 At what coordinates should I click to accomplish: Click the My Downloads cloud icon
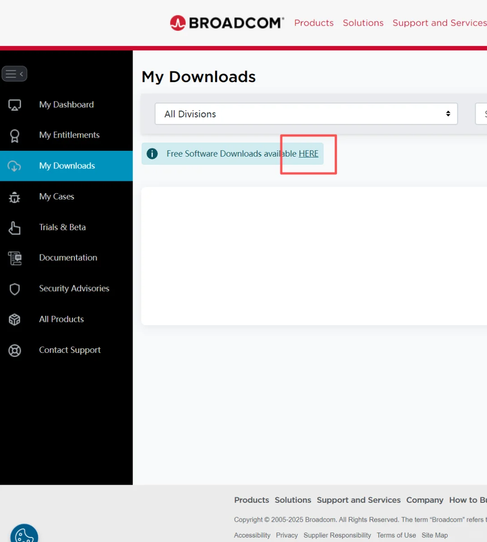[x=14, y=166]
